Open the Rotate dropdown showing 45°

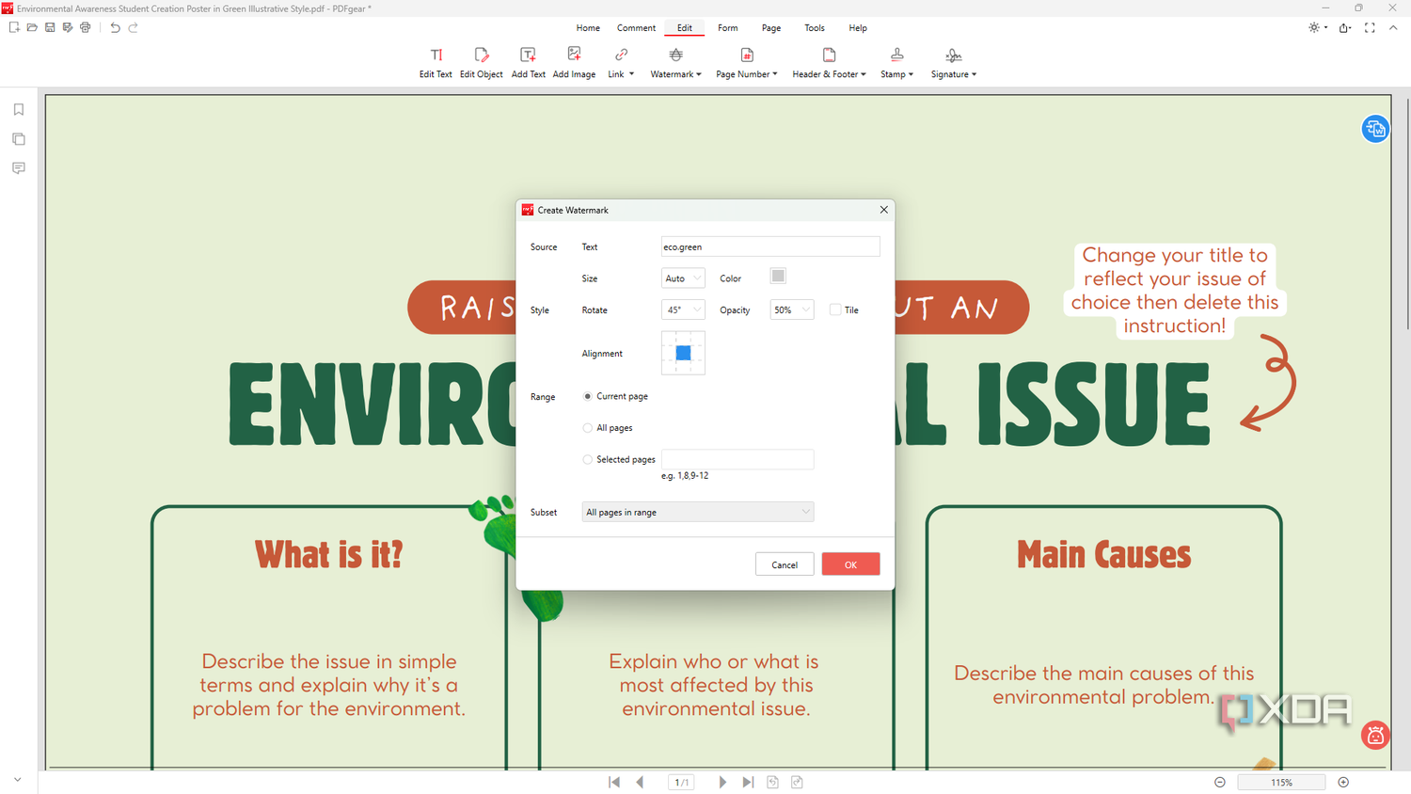click(683, 310)
